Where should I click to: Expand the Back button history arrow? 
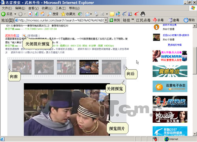point(15,14)
